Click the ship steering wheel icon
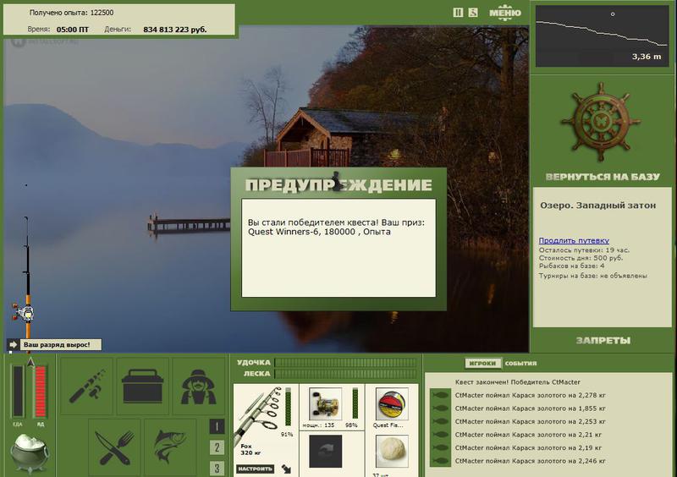Screen dimensions: 677x477 [x=601, y=122]
